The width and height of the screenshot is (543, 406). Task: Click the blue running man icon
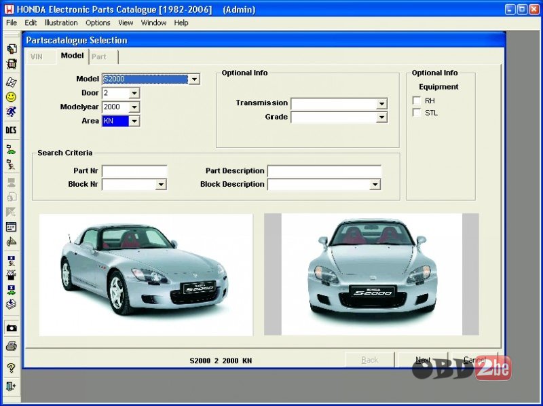(x=12, y=111)
